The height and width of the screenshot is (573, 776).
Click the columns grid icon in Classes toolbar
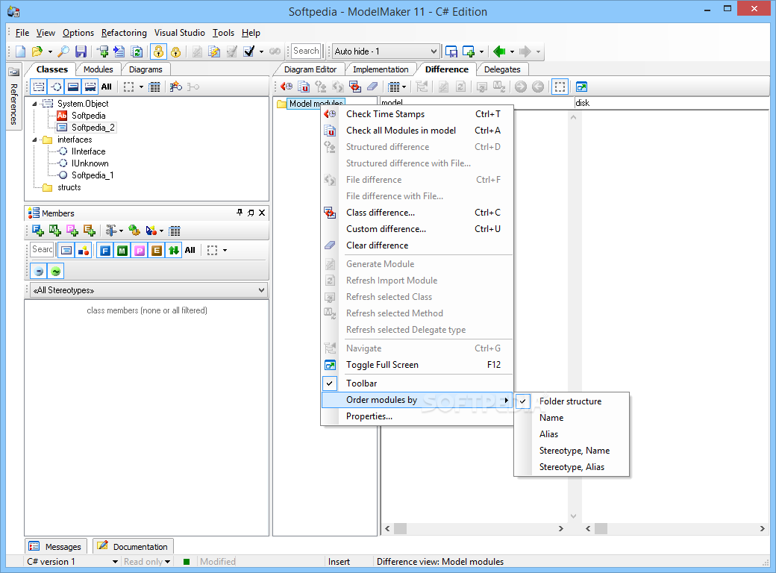[x=154, y=87]
